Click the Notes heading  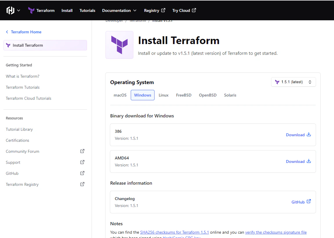point(116,224)
